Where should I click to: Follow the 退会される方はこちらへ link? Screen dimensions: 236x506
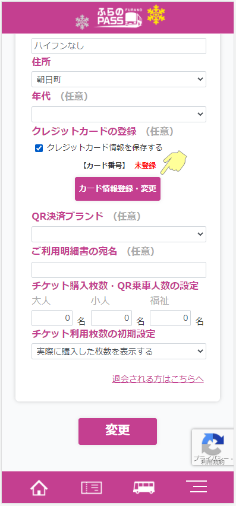158,379
